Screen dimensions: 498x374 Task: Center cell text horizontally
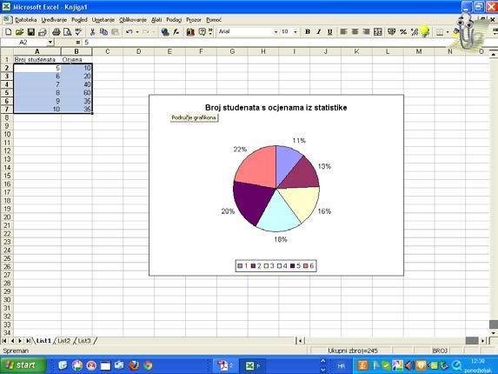(355, 32)
